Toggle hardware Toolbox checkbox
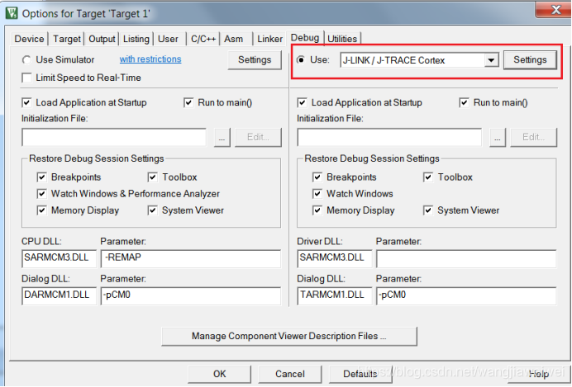This screenshot has width=572, height=387. 428,177
